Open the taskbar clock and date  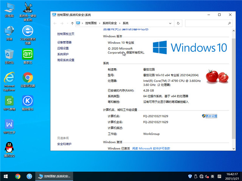point(232,176)
